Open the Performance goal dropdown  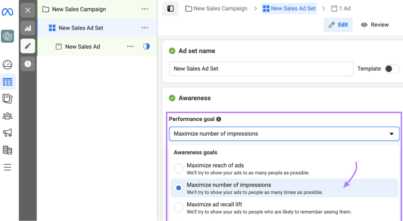tap(284, 134)
